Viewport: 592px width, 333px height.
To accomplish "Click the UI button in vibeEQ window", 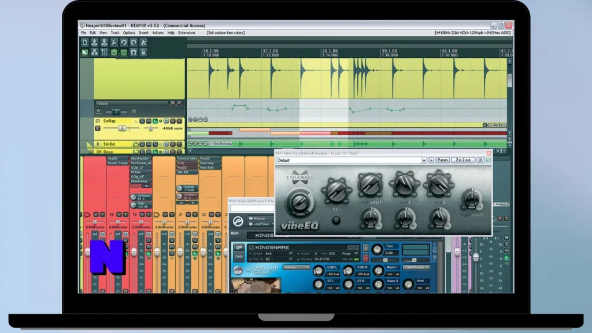I will [480, 160].
